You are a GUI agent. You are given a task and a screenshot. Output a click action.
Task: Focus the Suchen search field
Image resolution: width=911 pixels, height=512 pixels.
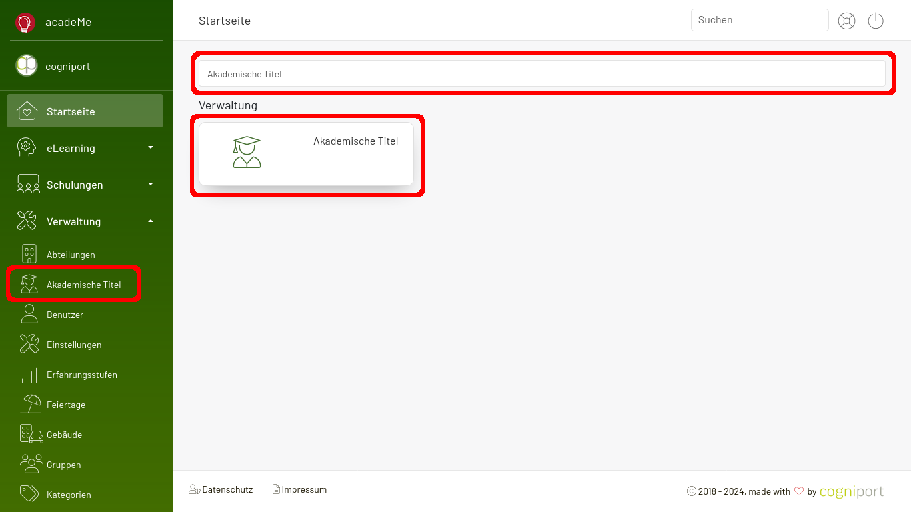click(760, 20)
